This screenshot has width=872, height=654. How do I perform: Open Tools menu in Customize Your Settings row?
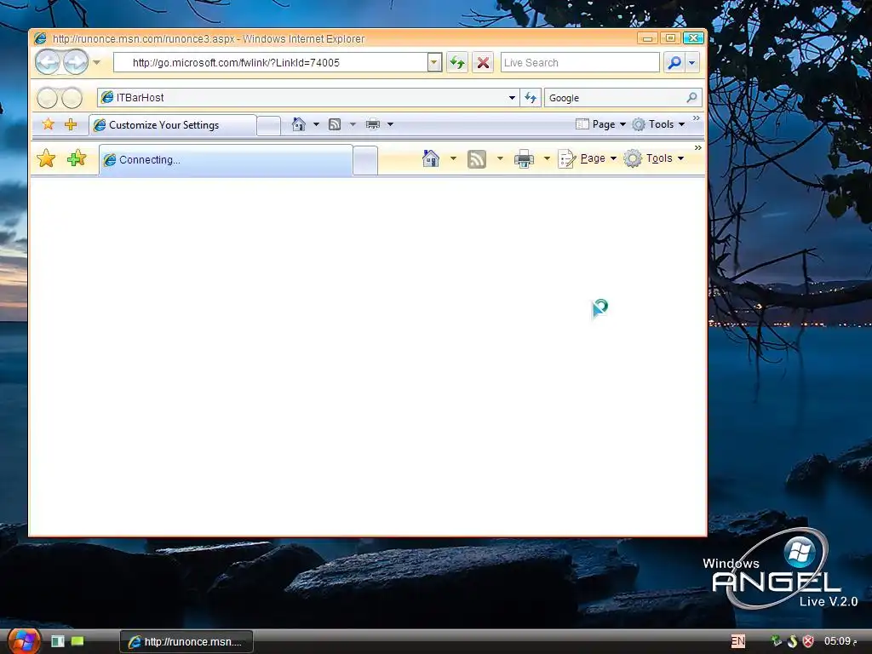pos(658,124)
